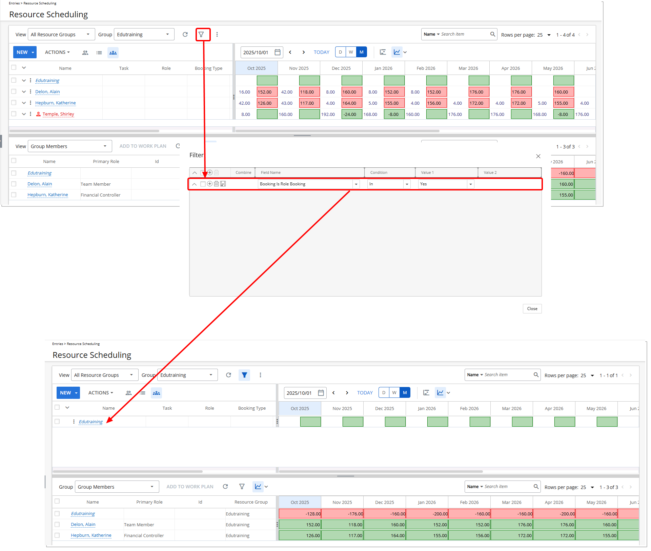The width and height of the screenshot is (651, 551).
Task: Click the Close button in the Filter dialog
Action: tap(532, 308)
